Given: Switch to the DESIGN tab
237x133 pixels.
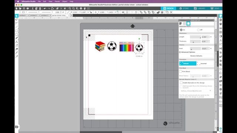Looking at the screenshot, I should 168,8.
